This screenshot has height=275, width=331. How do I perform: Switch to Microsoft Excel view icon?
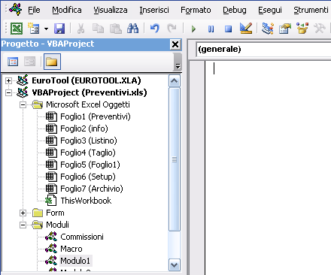(17, 29)
